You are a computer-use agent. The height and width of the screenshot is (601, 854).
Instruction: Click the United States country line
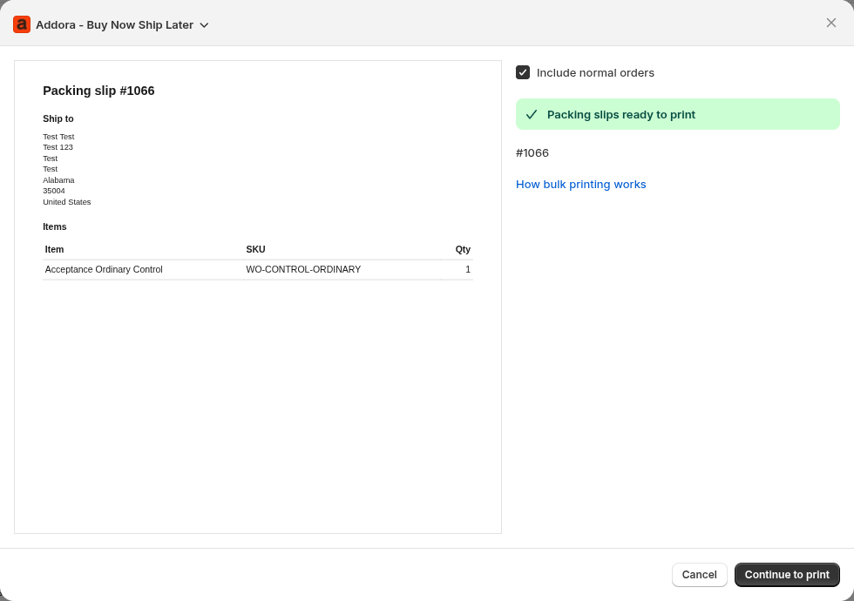point(67,201)
